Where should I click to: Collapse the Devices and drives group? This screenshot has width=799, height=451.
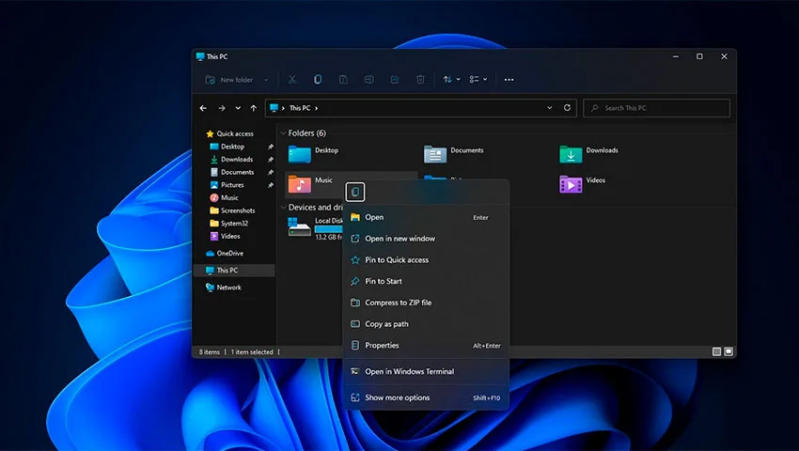pyautogui.click(x=283, y=208)
